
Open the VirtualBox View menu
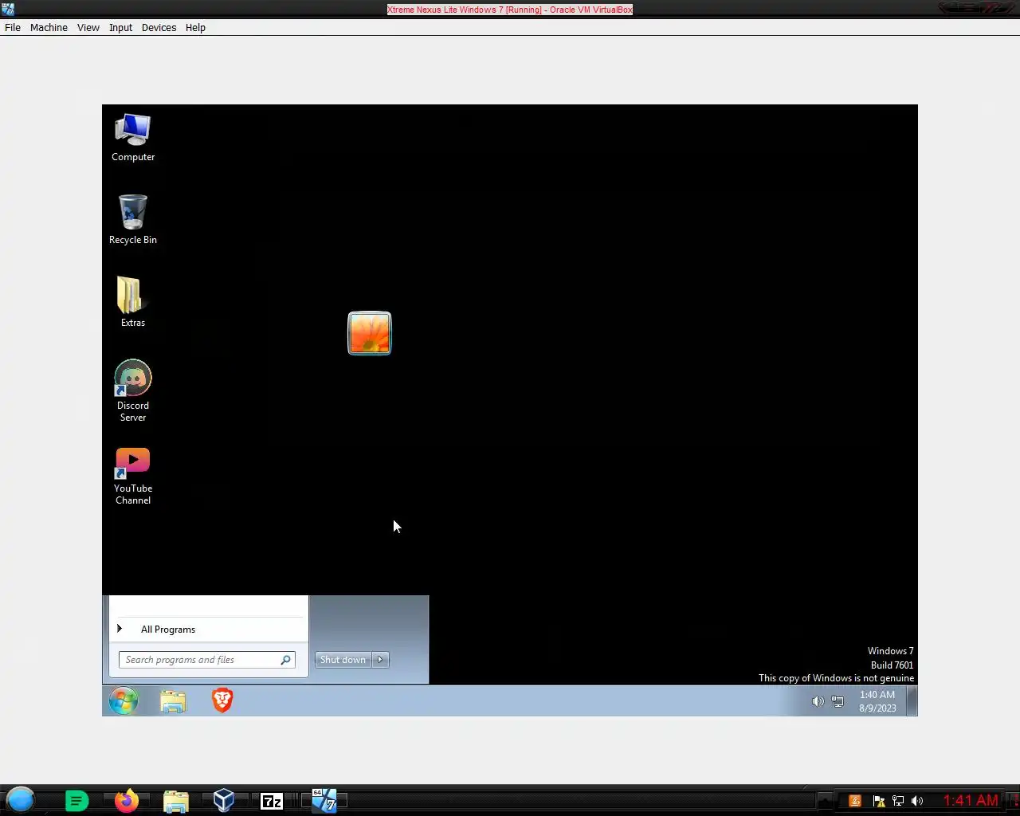(x=88, y=27)
